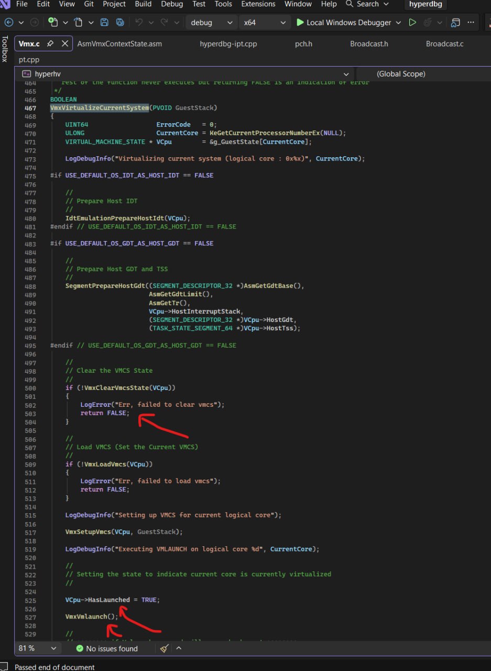
Task: Open the x64 platform dropdown
Action: tap(264, 23)
